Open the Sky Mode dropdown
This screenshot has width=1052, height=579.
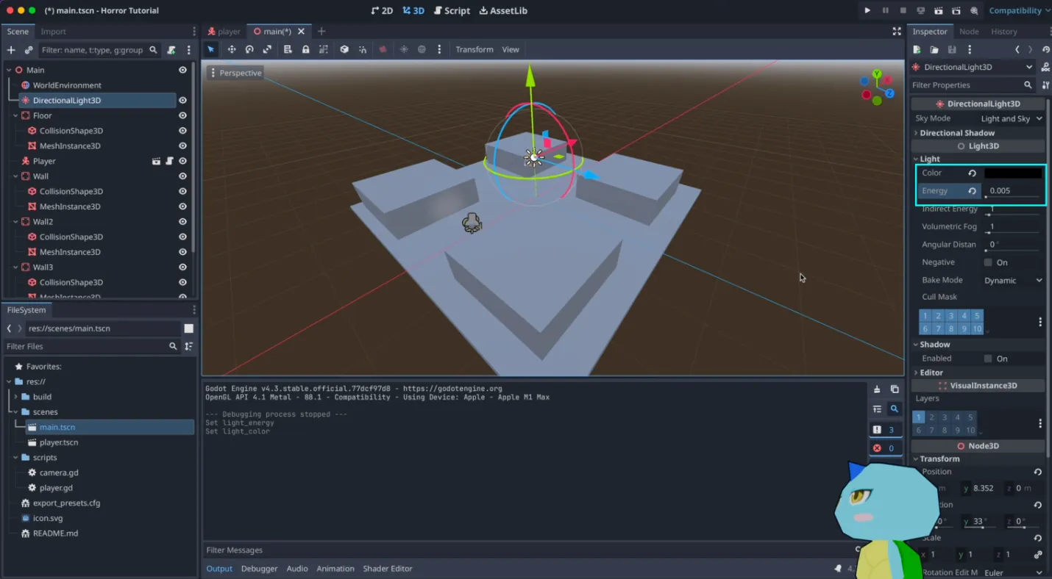coord(1012,118)
